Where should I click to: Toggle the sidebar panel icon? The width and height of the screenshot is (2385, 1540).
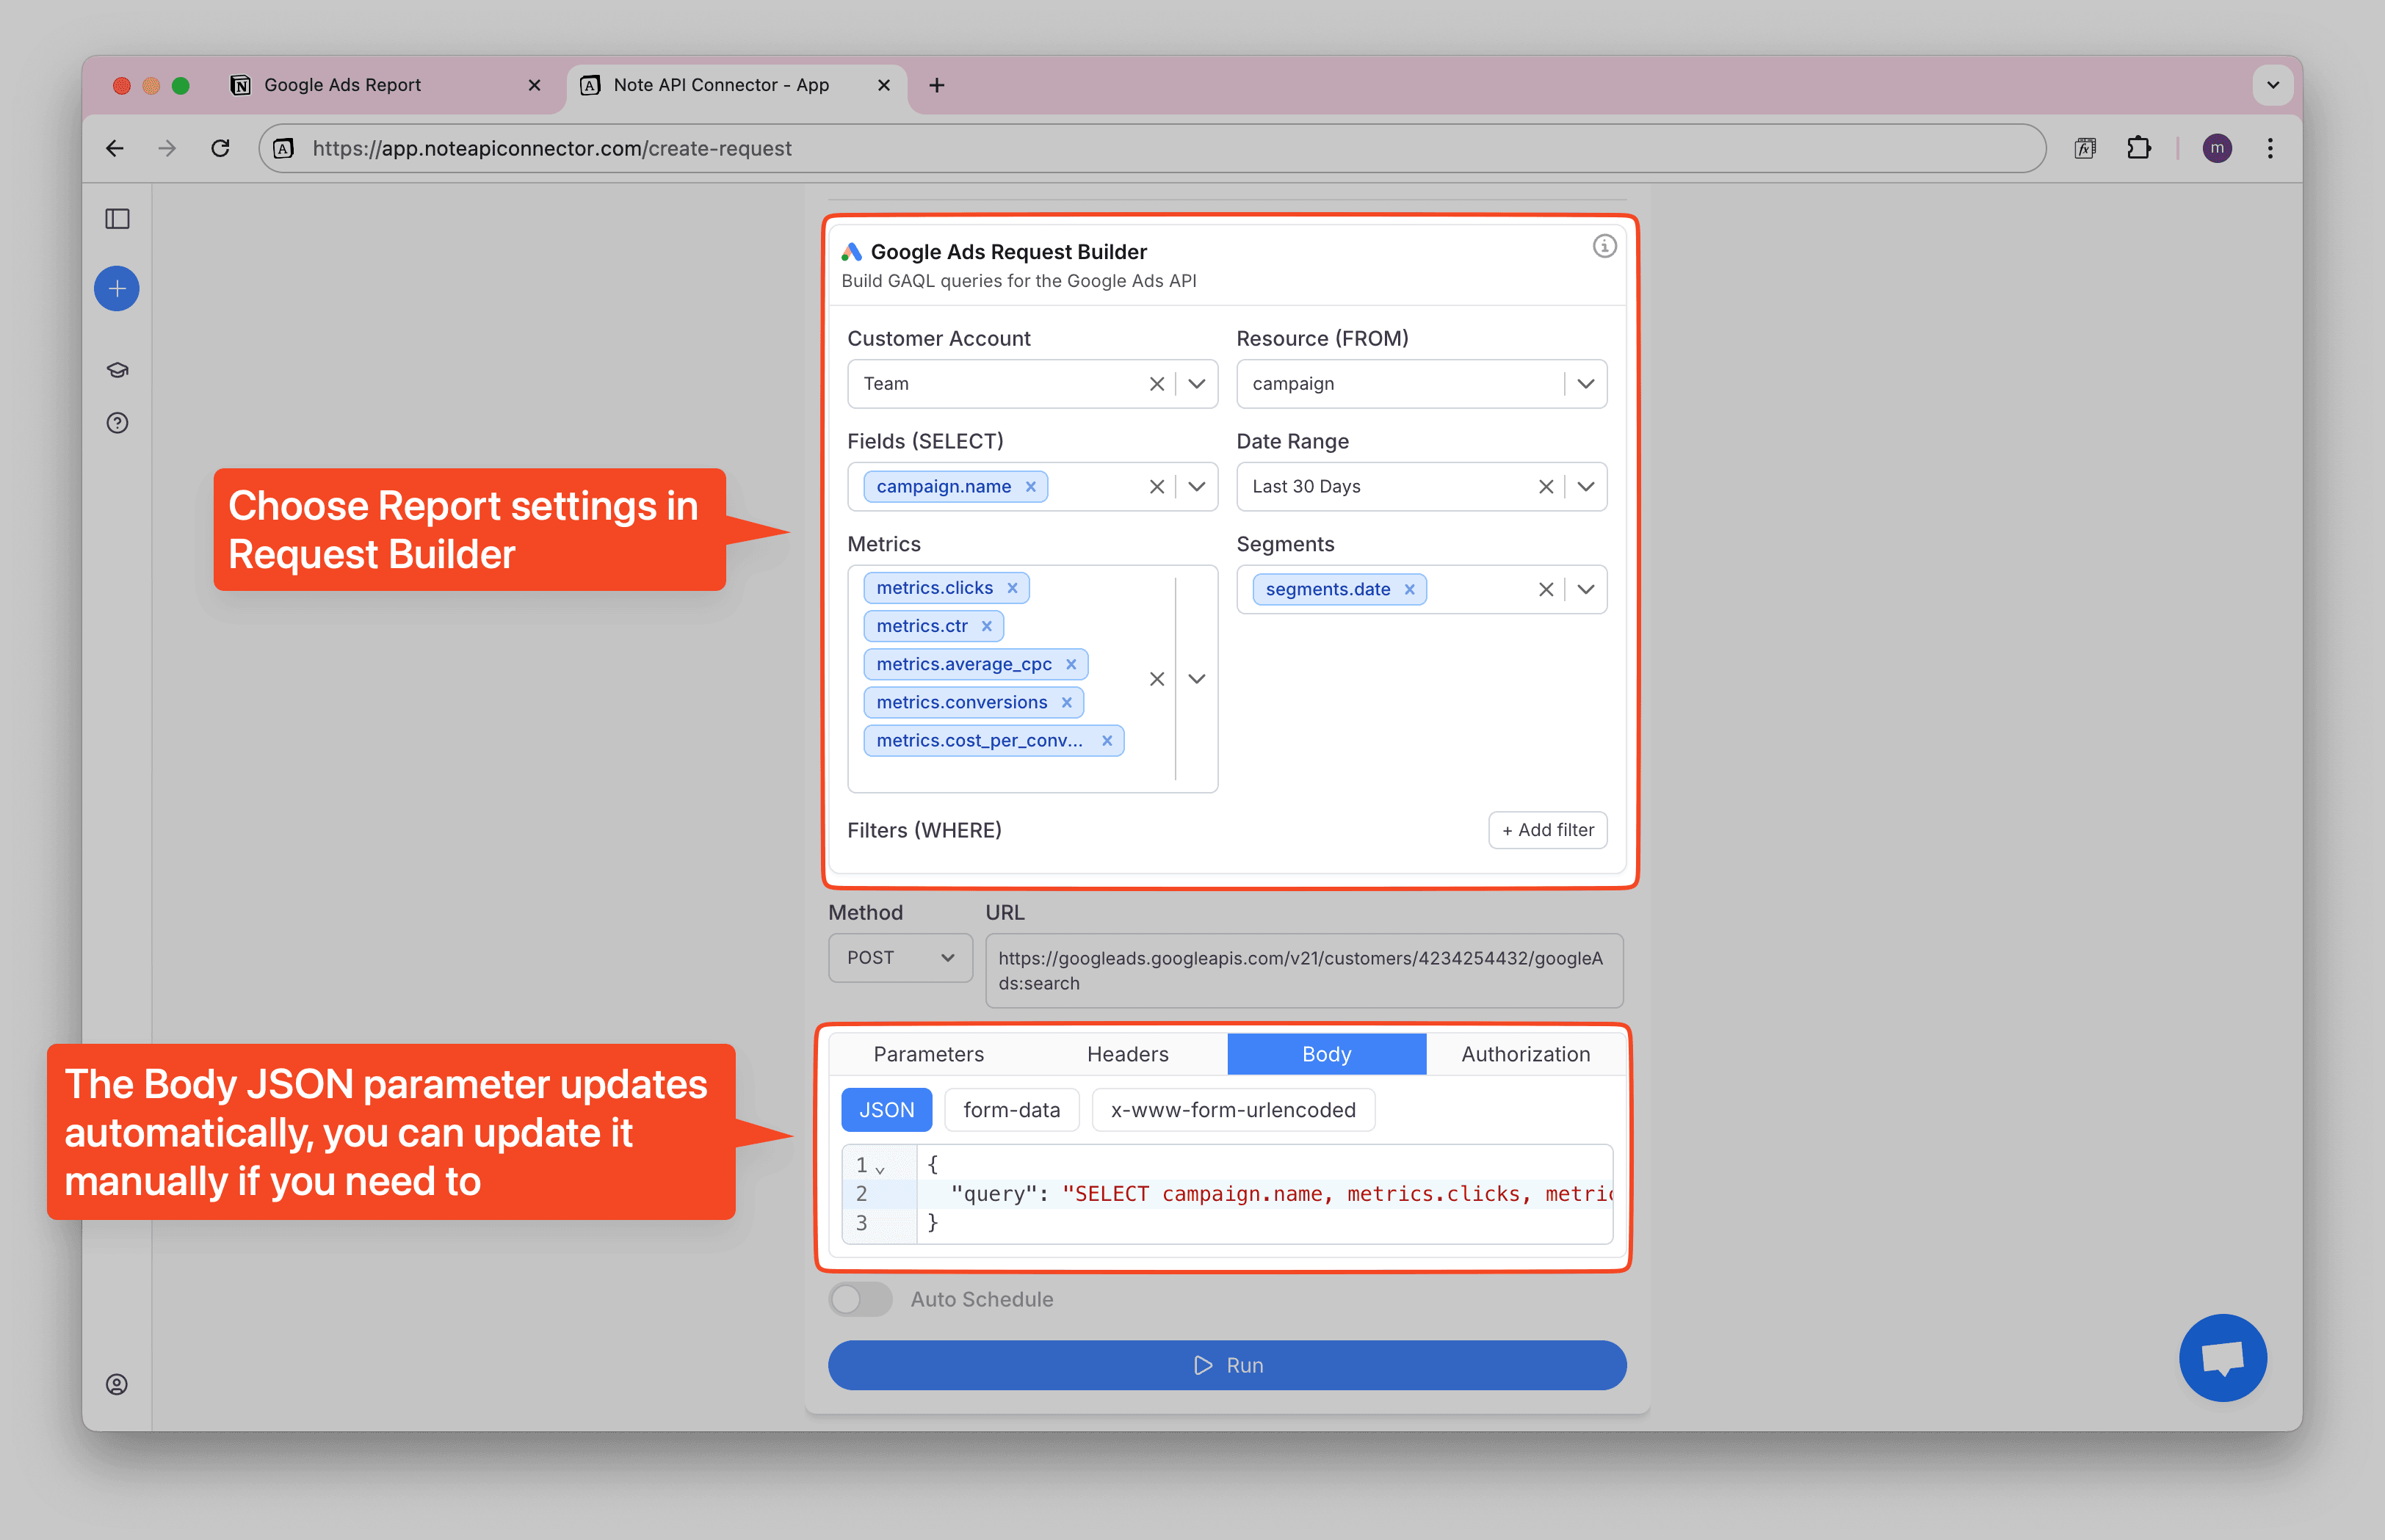click(117, 218)
